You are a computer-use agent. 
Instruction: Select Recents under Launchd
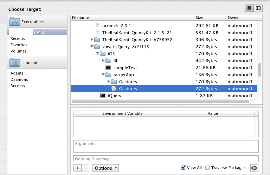[x=18, y=86]
